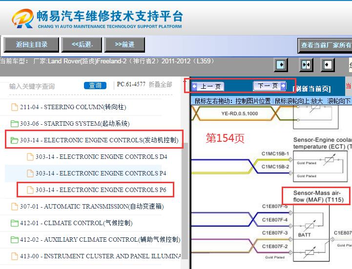Click folder icon beside 412-01 CLIMATE CONTROL

pos(15,223)
